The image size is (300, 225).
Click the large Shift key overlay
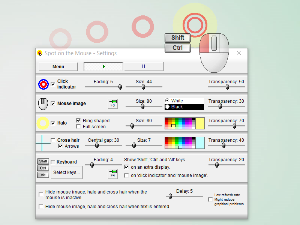177,38
